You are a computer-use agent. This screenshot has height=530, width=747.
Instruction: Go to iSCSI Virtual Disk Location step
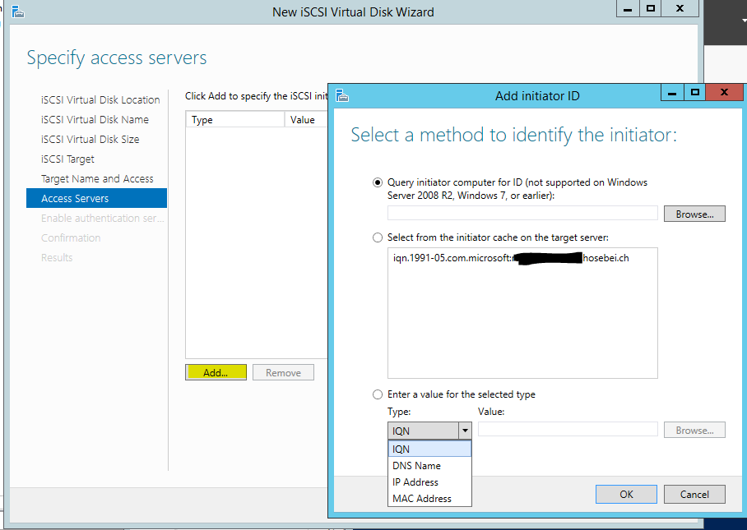click(100, 100)
